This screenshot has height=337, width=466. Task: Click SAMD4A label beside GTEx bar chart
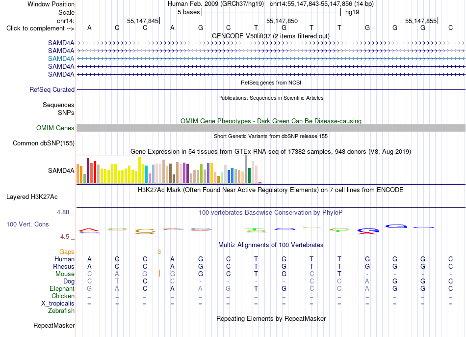[x=61, y=170]
